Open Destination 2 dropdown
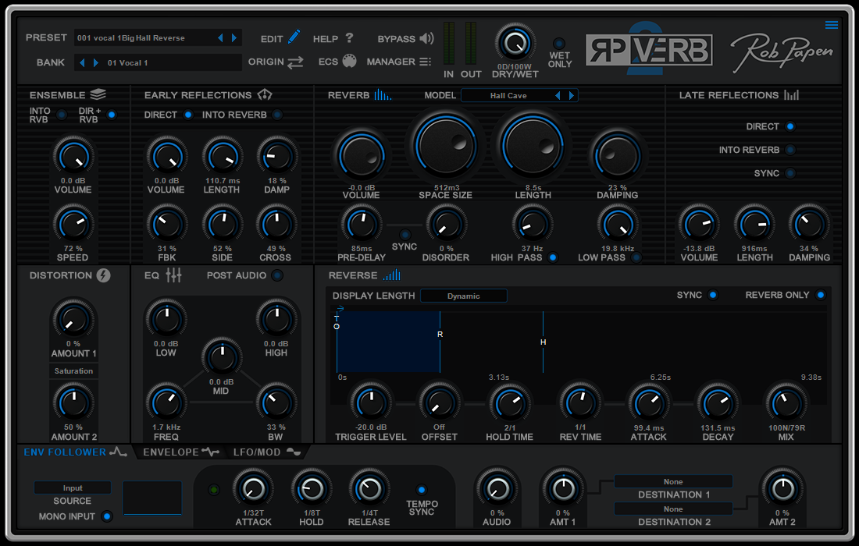The width and height of the screenshot is (859, 546). pos(673,509)
